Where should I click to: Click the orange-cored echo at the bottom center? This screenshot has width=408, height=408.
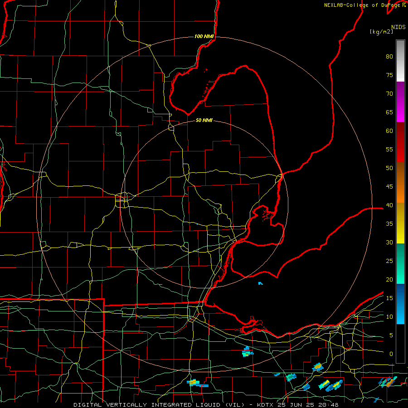click(197, 383)
